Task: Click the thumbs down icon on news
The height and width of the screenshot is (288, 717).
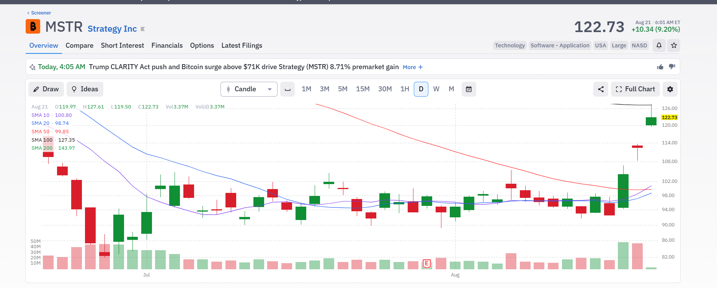Action: 672,67
